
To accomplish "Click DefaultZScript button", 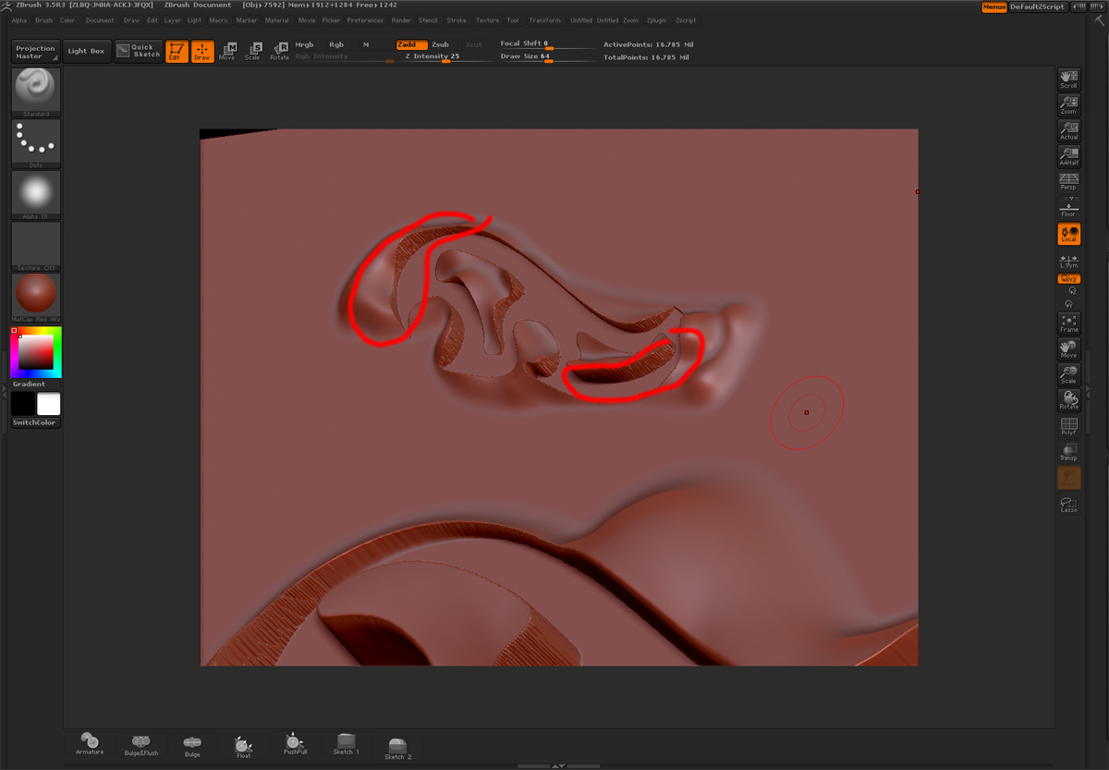I will pos(1038,6).
